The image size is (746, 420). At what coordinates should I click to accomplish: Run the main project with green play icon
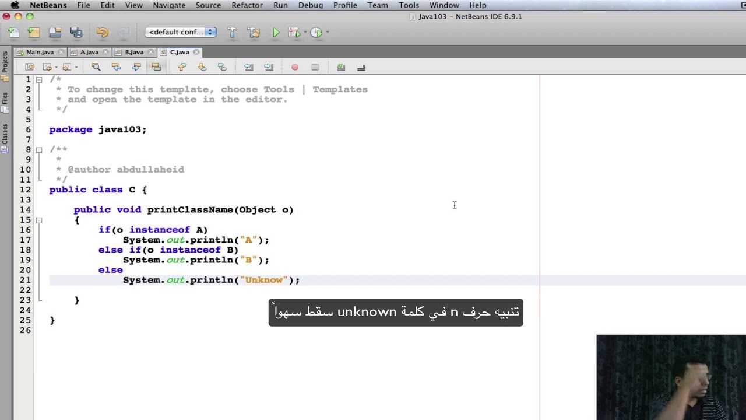[x=276, y=33]
